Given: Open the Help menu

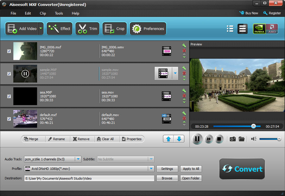Looking at the screenshot, I should 75,13.
